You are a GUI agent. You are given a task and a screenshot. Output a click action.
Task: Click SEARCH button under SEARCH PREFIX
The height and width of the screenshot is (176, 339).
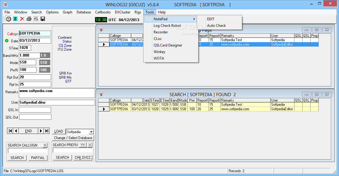pyautogui.click(x=62, y=158)
